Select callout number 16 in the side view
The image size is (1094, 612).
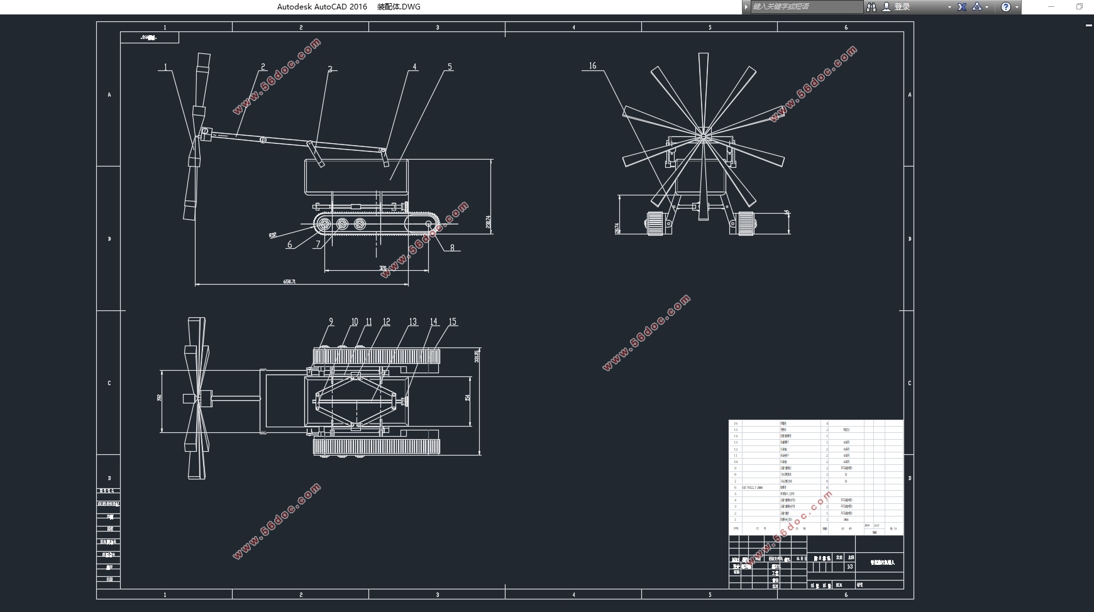(592, 65)
